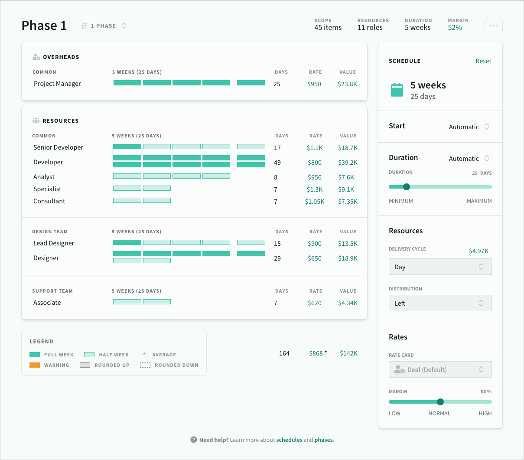524x460 pixels.
Task: Click Reset in the Schedule panel
Action: click(483, 61)
